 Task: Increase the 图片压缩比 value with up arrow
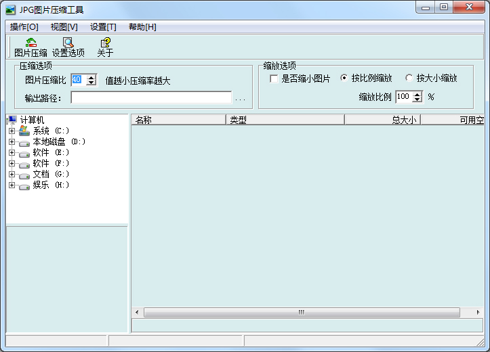point(91,77)
